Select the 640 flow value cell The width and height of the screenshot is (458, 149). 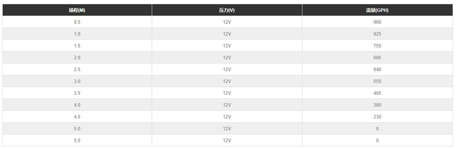[378, 70]
